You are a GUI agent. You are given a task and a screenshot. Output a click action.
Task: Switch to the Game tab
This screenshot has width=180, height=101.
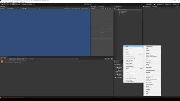click(3, 7)
